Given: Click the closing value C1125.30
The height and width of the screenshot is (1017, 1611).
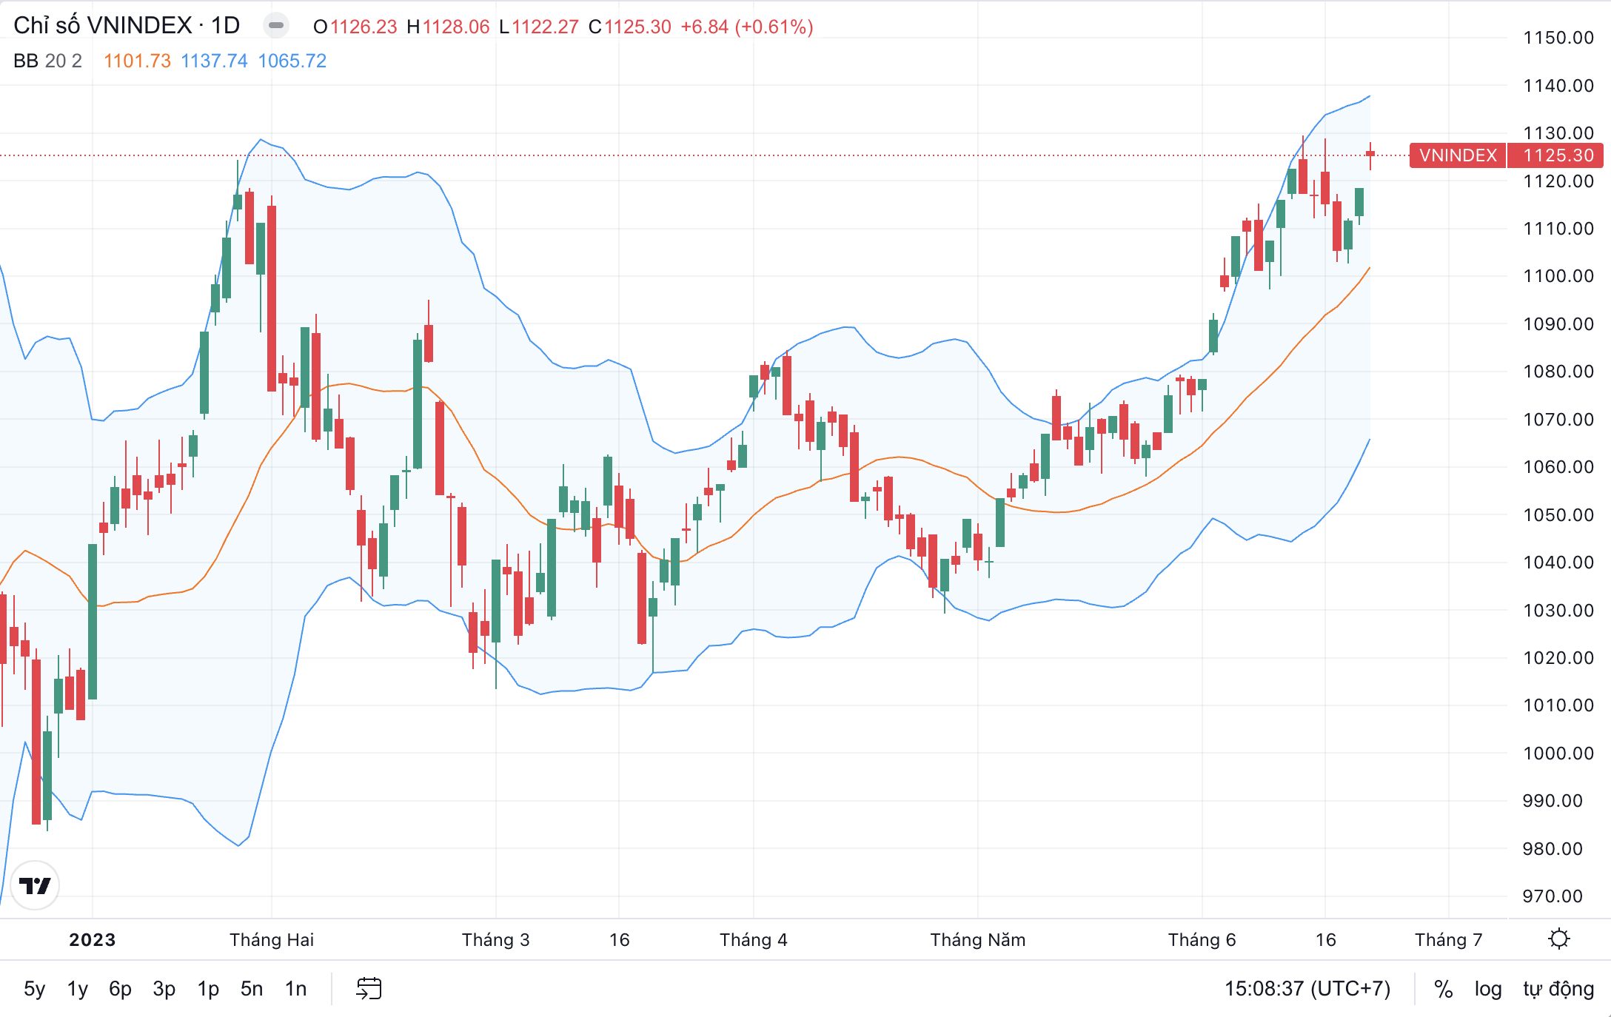Looking at the screenshot, I should click(630, 27).
